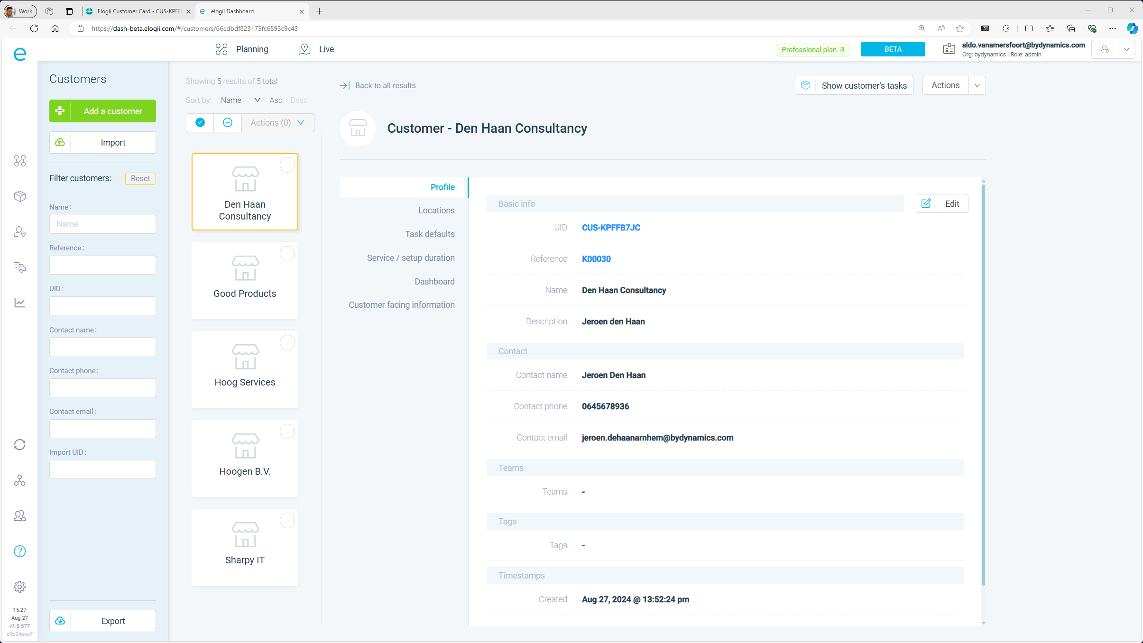The image size is (1143, 643).
Task: Expand the customer Actions dropdown arrow
Action: [x=977, y=85]
